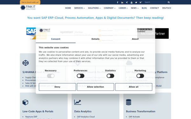Switch language to Deutsch

166,8
